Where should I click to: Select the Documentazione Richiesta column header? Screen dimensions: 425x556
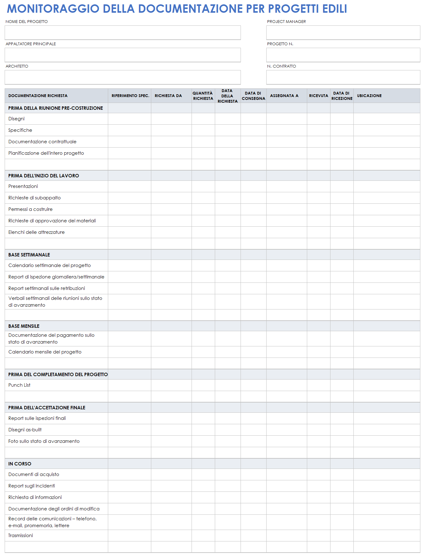[56, 96]
